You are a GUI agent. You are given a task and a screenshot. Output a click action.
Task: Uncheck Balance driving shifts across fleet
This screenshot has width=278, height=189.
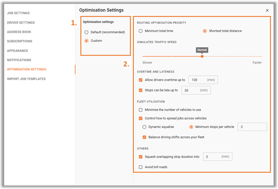144,137
